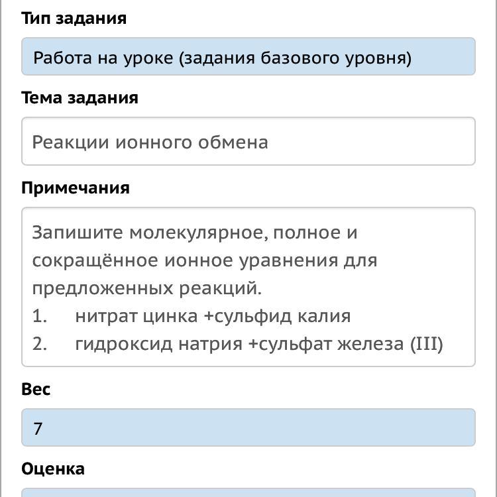Click the "1." list number in notes
This screenshot has width=497, height=497.
tap(40, 316)
